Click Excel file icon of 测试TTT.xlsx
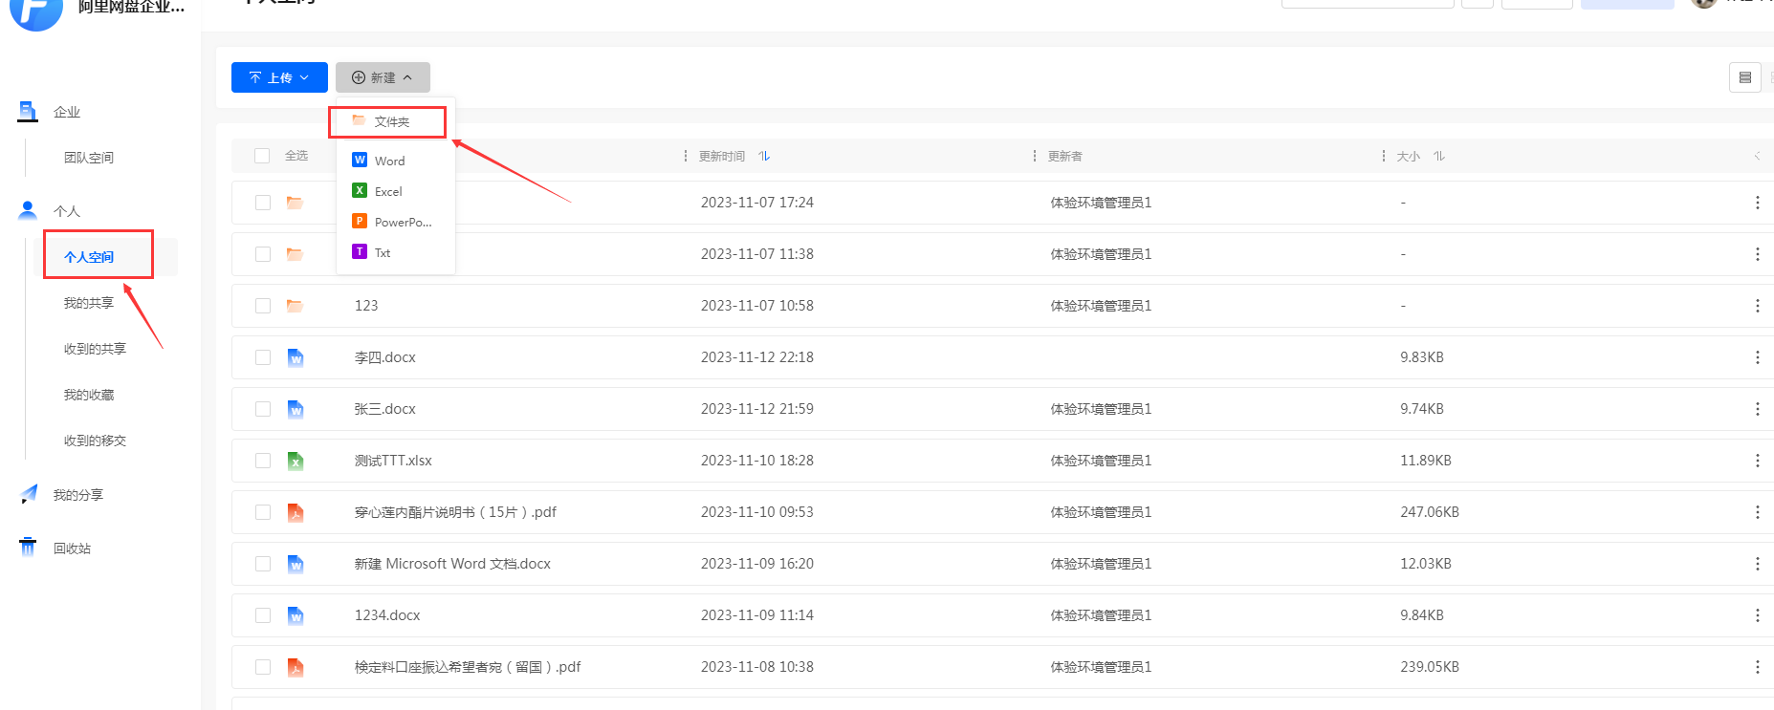 click(x=296, y=461)
